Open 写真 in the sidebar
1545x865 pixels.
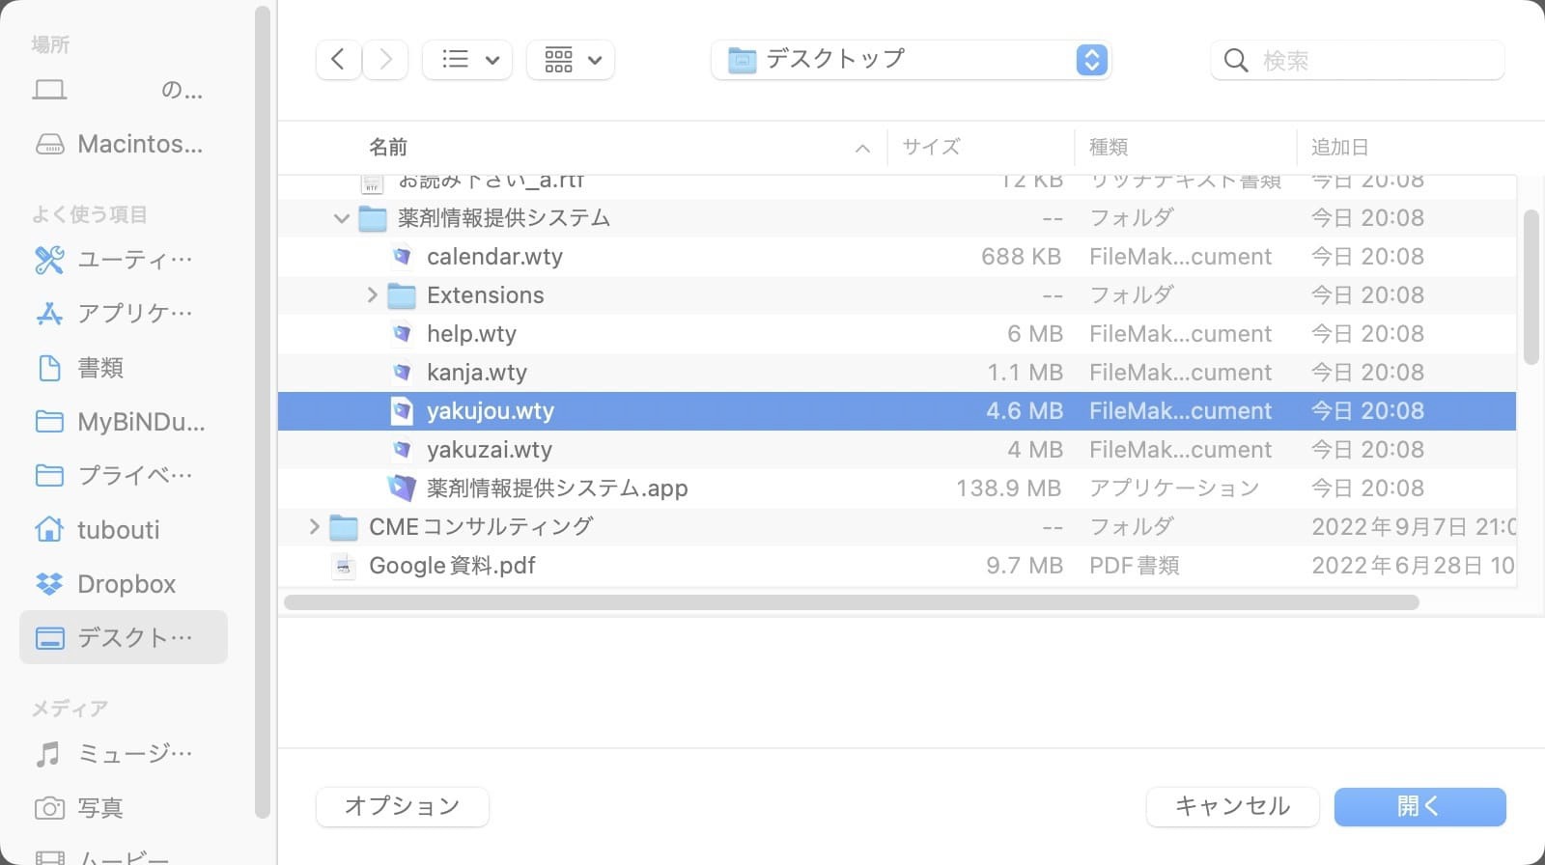tap(123, 807)
